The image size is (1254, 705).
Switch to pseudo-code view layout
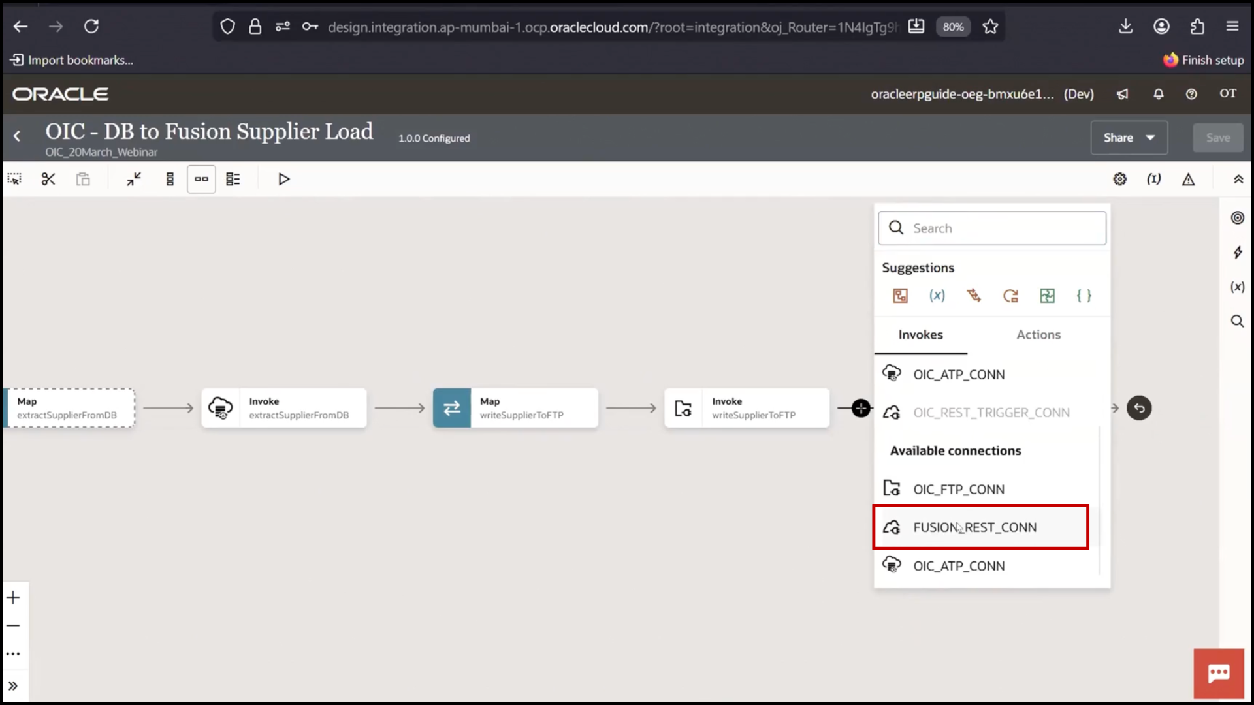[x=233, y=179]
